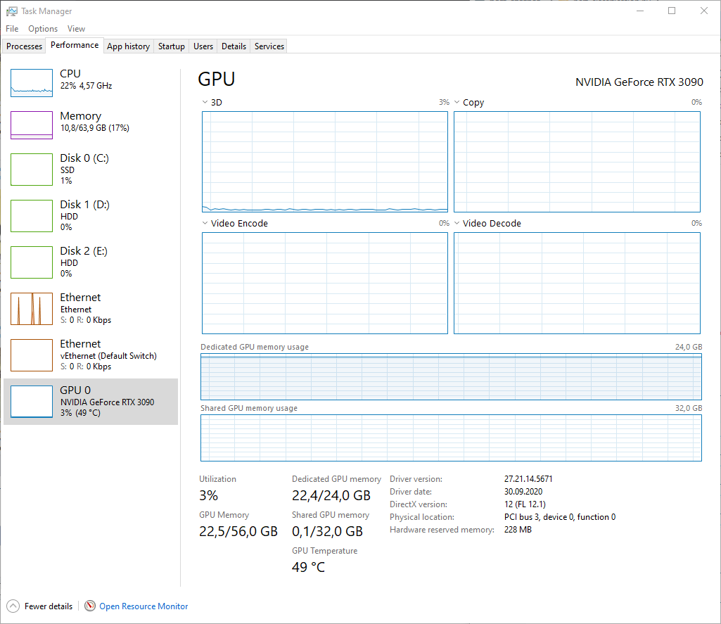Open the Services tab
The image size is (721, 624).
[269, 46]
